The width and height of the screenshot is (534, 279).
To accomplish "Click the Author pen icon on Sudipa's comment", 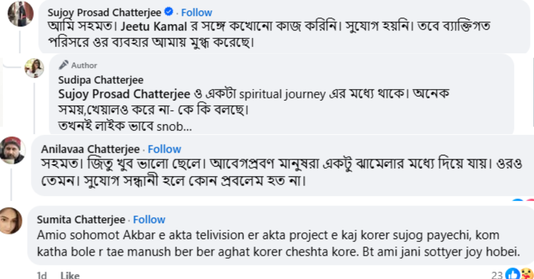I will click(63, 64).
